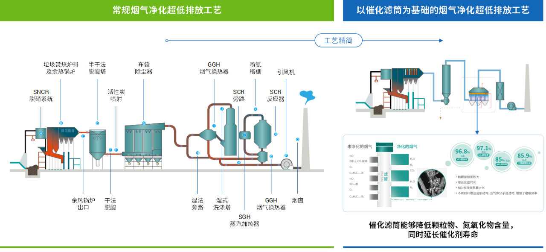Select the 引风机 fan icon
This screenshot has width=546, height=252.
point(287,163)
